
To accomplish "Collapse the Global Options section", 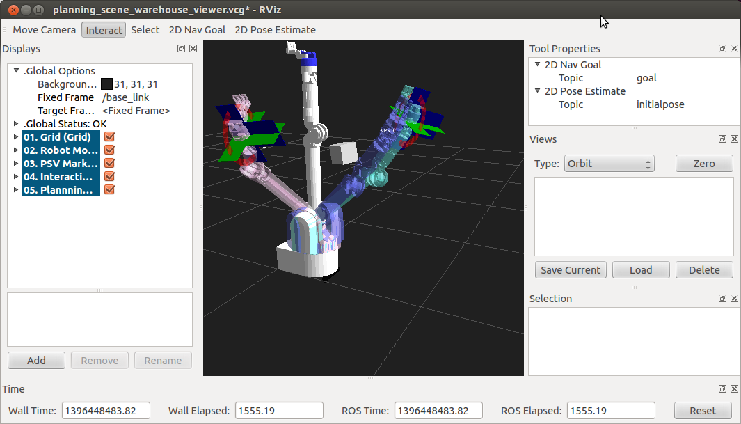I will click(16, 71).
